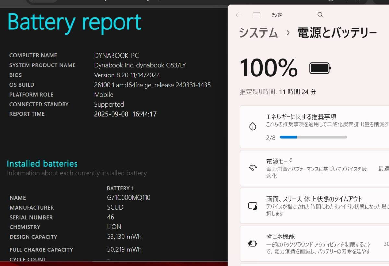
Task: Click the leaf icon on エネルギーに関する推奨事項
Action: (253, 126)
